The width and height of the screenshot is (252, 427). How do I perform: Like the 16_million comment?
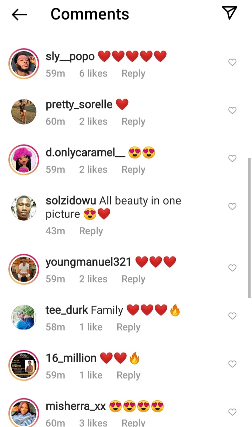(232, 364)
